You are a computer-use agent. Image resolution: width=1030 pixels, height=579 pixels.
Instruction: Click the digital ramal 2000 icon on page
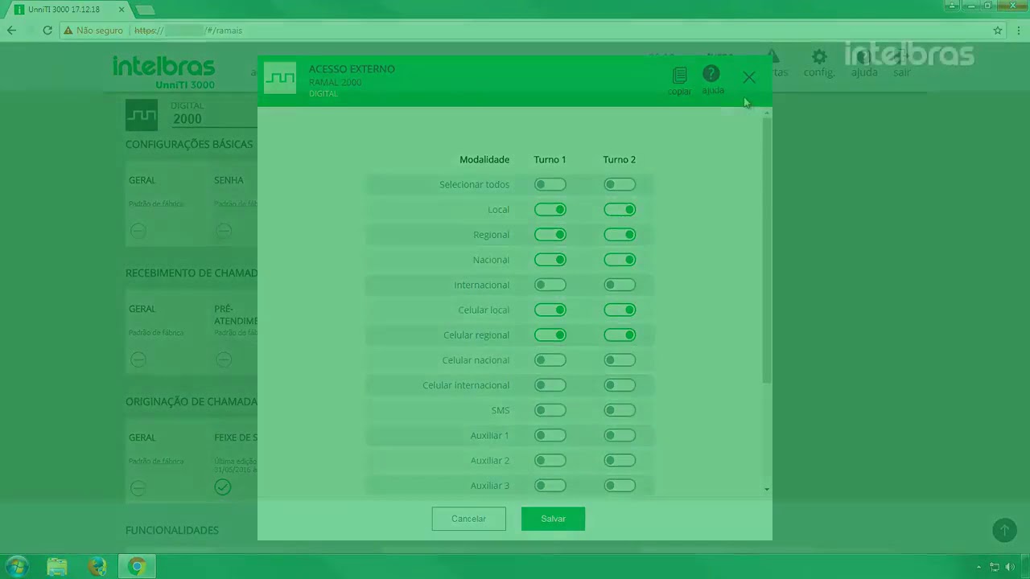pos(142,115)
